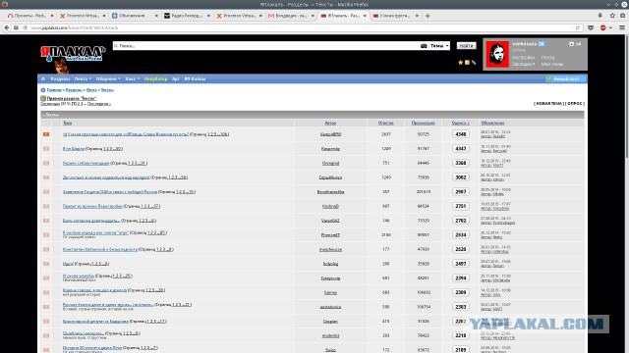
Task: Click the Найти search button
Action: (466, 46)
